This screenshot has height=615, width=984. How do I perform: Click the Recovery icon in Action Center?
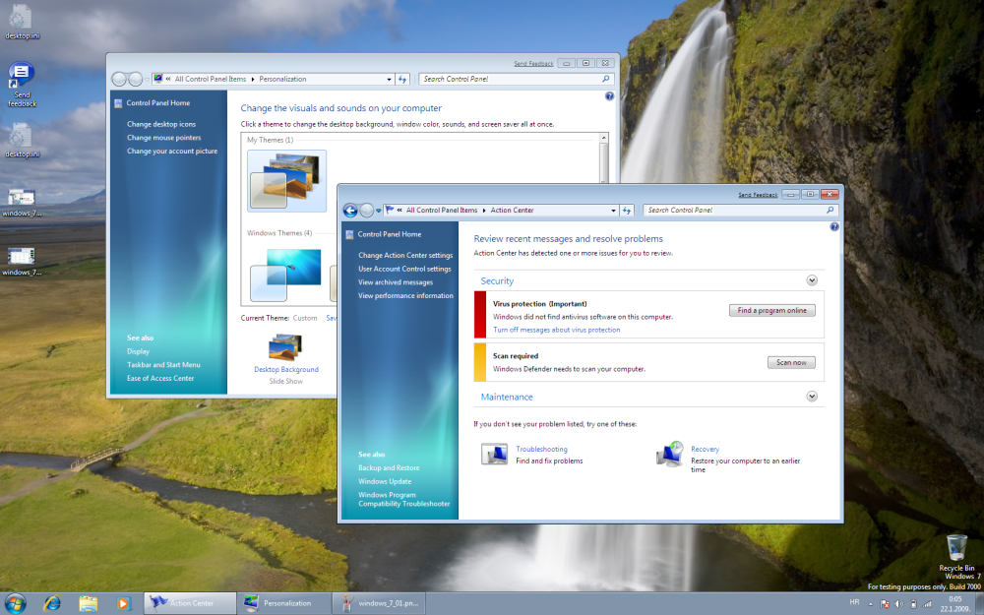pos(669,454)
